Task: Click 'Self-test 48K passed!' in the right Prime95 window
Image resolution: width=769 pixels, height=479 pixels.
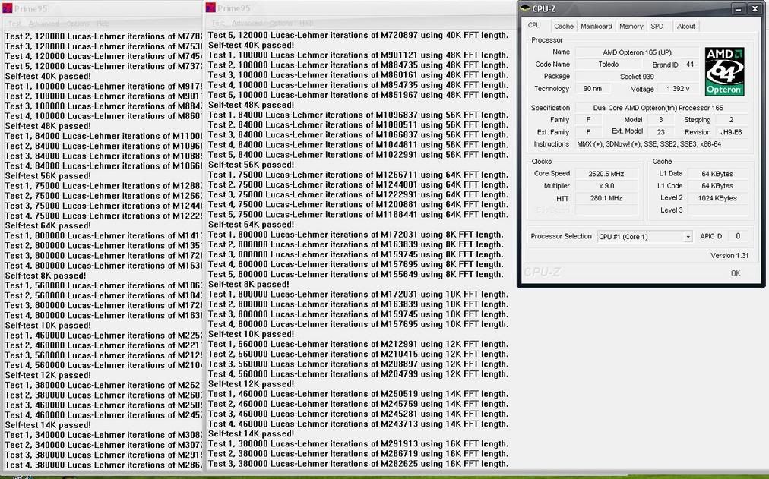Action: pos(251,105)
